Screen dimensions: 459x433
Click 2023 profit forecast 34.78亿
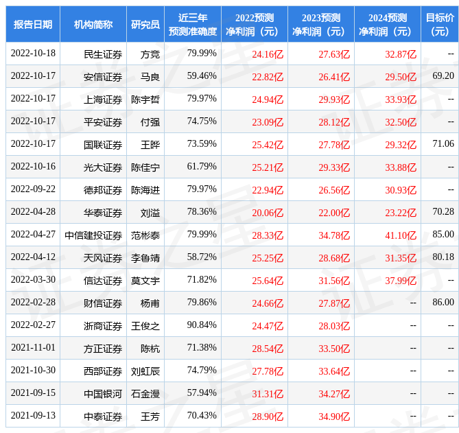pyautogui.click(x=334, y=235)
